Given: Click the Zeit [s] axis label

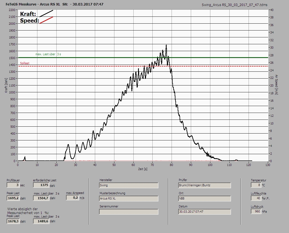Looking at the screenshot, I should point(143,169).
